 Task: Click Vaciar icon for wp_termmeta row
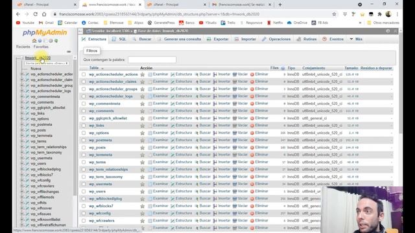click(x=235, y=155)
